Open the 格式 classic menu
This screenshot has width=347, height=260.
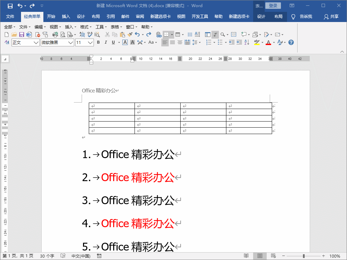(86, 27)
